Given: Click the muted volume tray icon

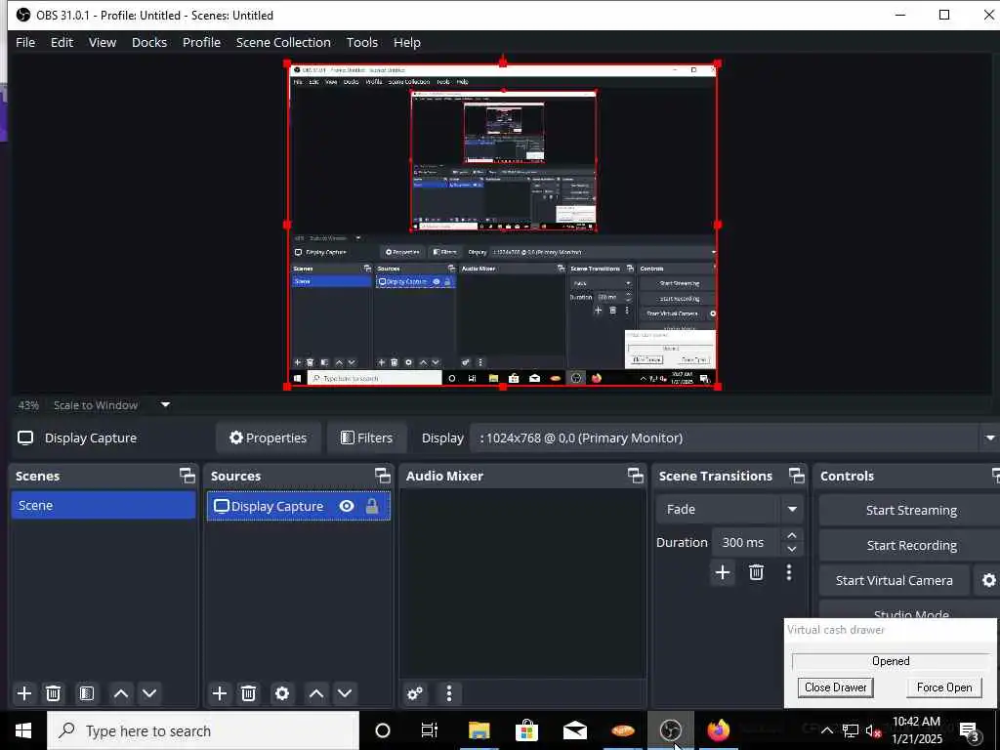Looking at the screenshot, I should click(x=873, y=730).
